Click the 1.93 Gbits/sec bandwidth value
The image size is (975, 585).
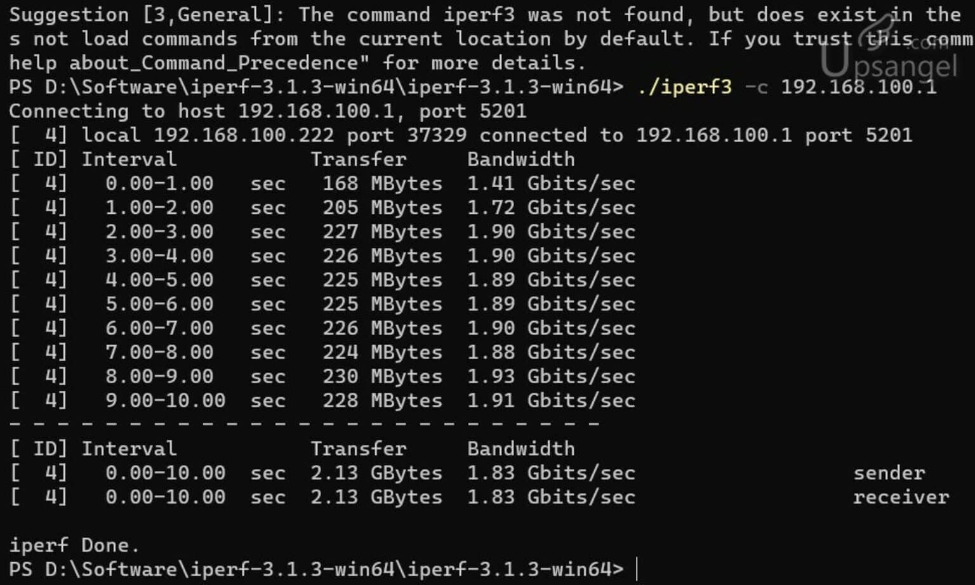(x=550, y=376)
